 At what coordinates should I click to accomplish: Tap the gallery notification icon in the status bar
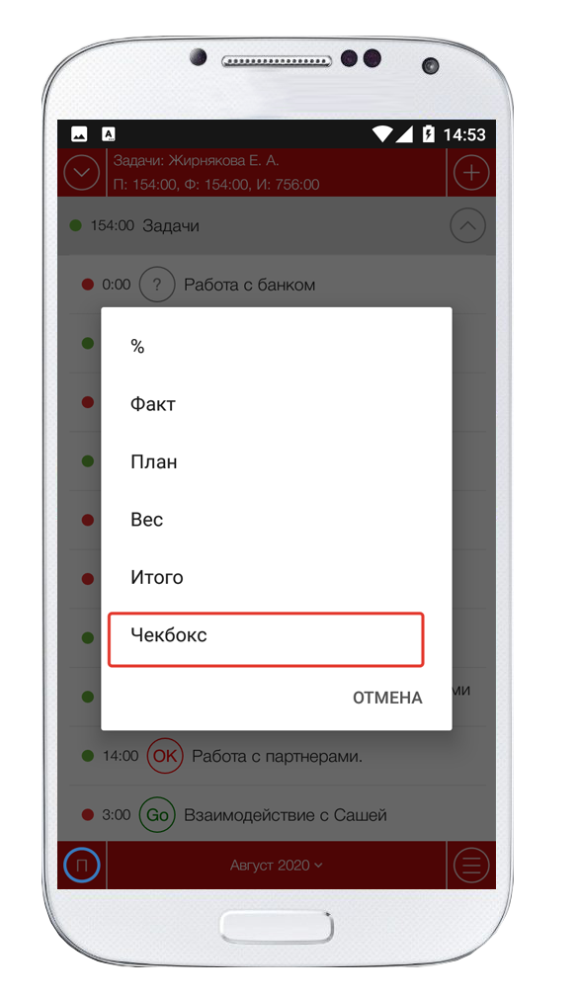click(79, 134)
